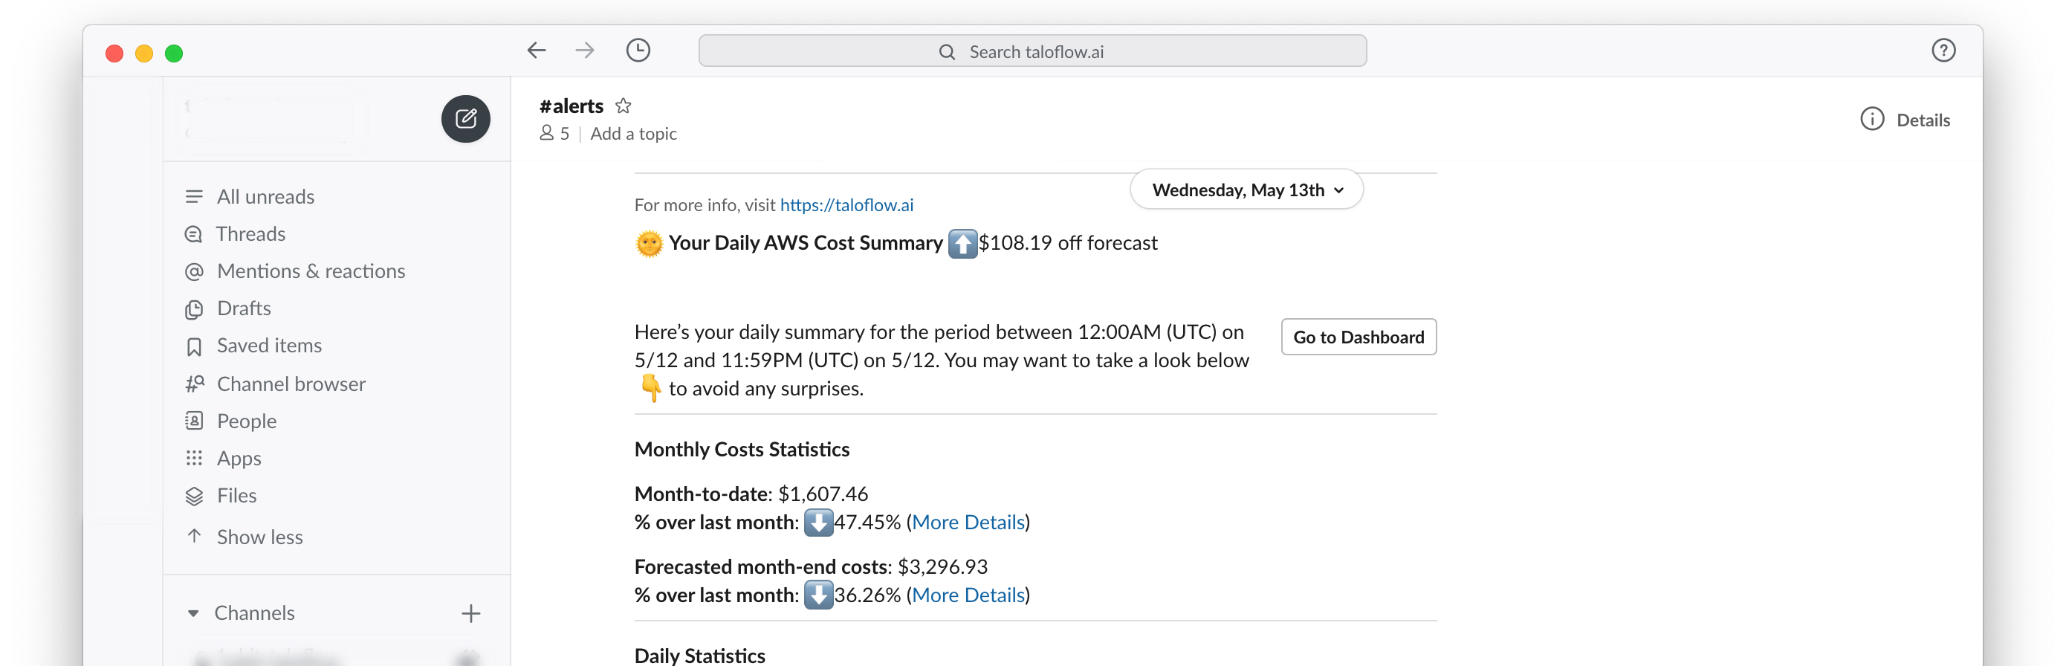The height and width of the screenshot is (666, 2066).
Task: Open Wednesday, May 13th date dropdown
Action: pyautogui.click(x=1246, y=190)
